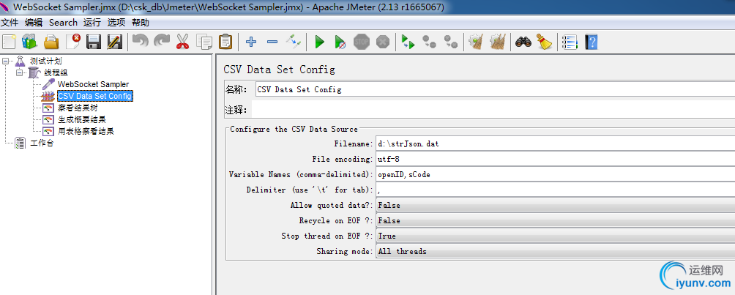This screenshot has height=295, width=735.
Task: Select 测试计划 in the tree
Action: click(x=46, y=61)
